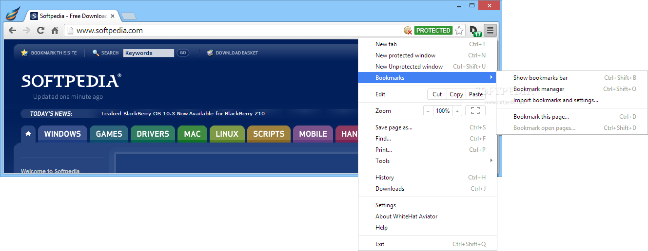Click the browser Back arrow
The height and width of the screenshot is (251, 648).
click(12, 30)
